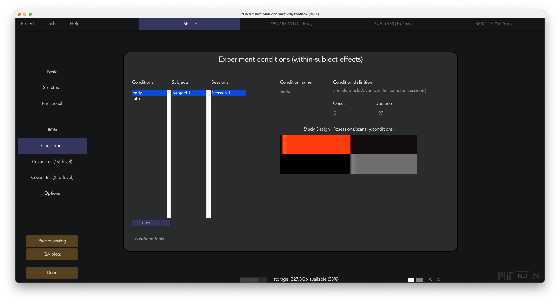Open the Project menu

coord(28,24)
